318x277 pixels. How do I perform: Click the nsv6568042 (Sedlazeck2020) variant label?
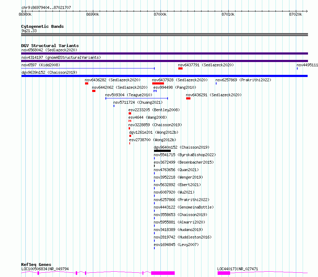point(49,50)
